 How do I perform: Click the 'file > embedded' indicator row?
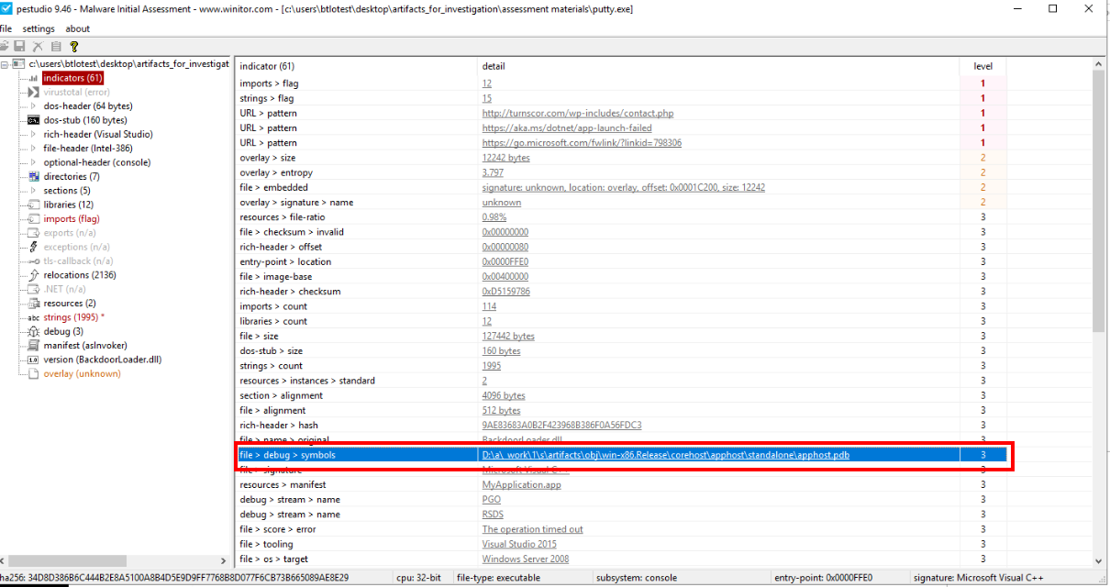coord(621,188)
